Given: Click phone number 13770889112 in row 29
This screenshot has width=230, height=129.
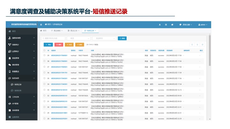Looking at the screenshot, I should point(83,113).
